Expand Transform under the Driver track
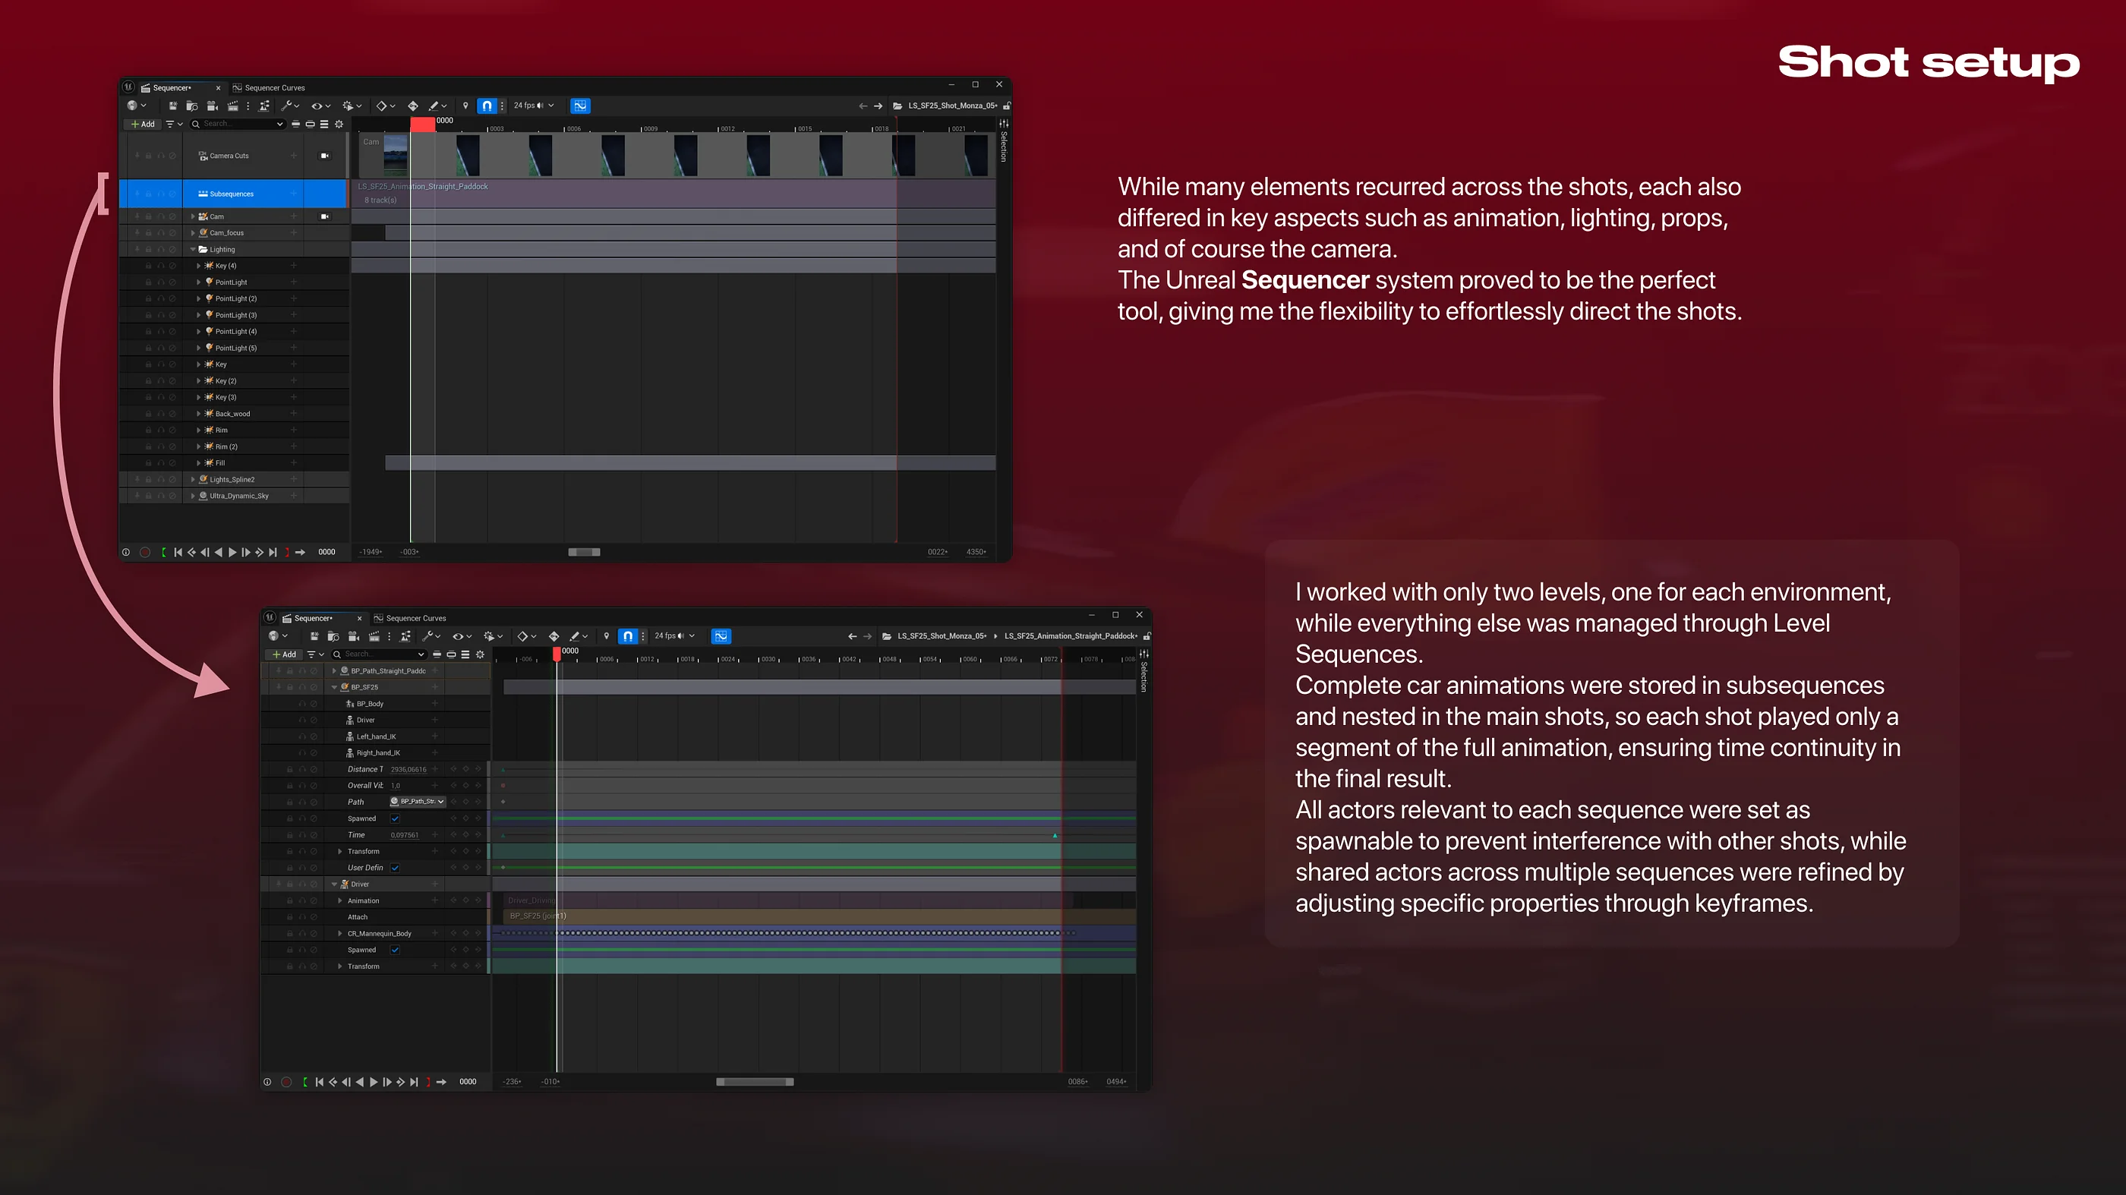The image size is (2126, 1195). tap(340, 966)
